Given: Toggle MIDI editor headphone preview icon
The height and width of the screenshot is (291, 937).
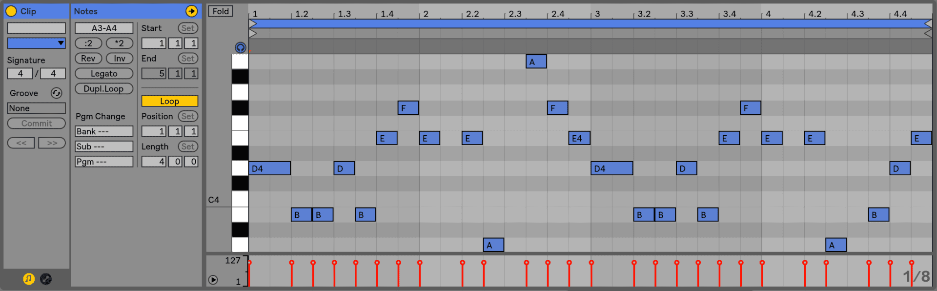Looking at the screenshot, I should tap(240, 47).
